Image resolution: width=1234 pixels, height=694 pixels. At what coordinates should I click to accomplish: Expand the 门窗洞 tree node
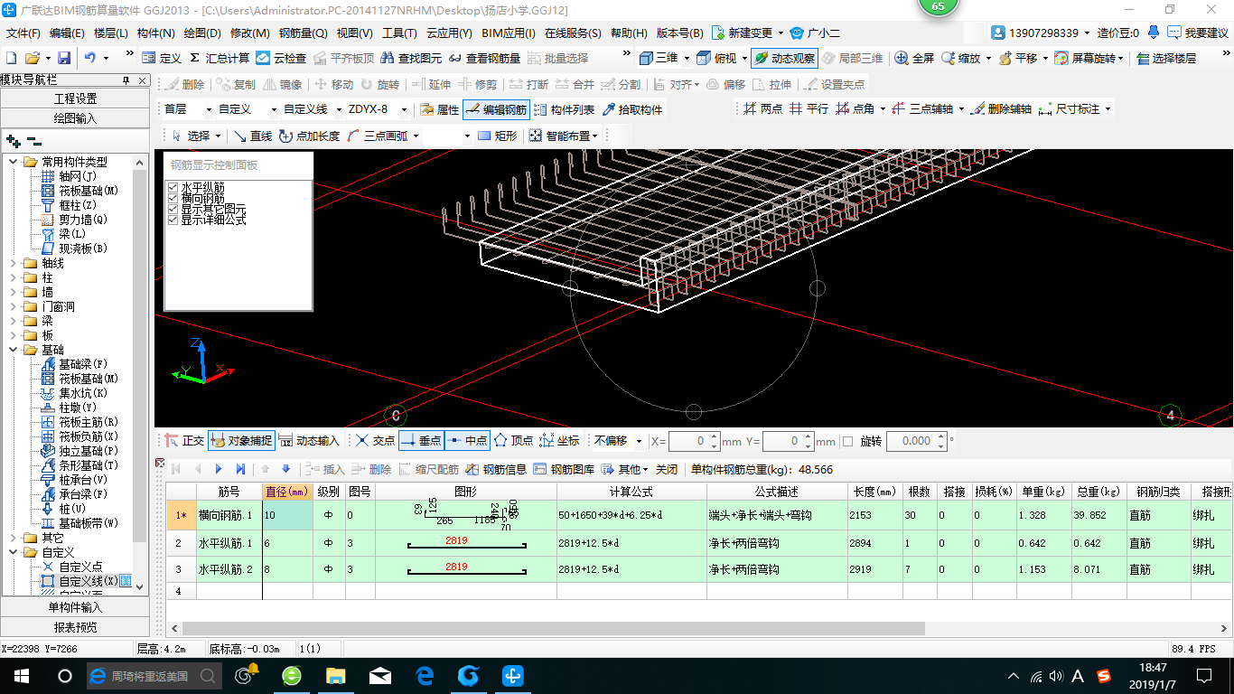click(13, 306)
